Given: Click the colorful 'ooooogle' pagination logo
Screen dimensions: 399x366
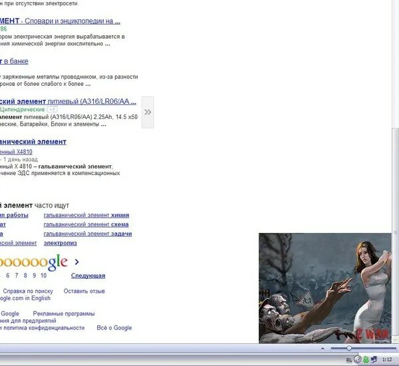Looking at the screenshot, I should click(x=34, y=262).
